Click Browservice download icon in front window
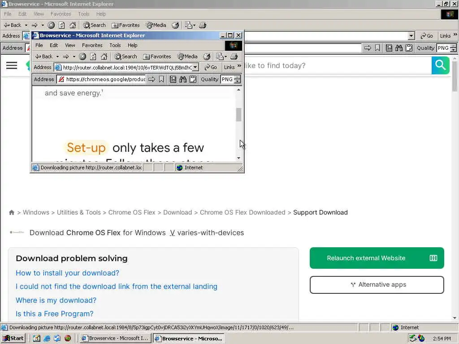The height and width of the screenshot is (344, 459). 173,79
